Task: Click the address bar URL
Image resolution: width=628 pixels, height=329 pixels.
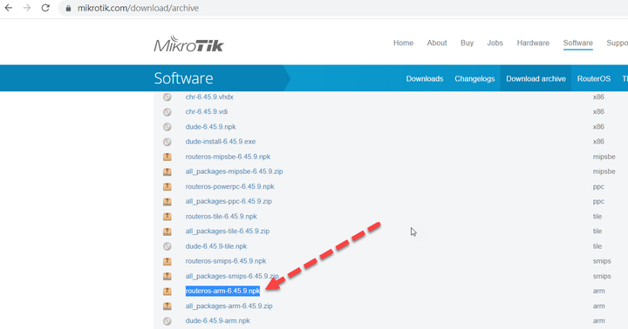Action: coord(138,9)
